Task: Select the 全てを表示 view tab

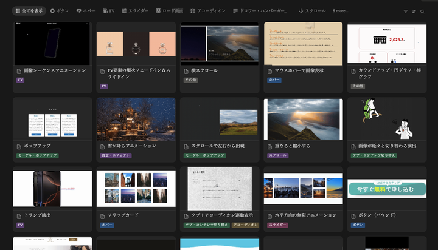Action: click(x=29, y=11)
